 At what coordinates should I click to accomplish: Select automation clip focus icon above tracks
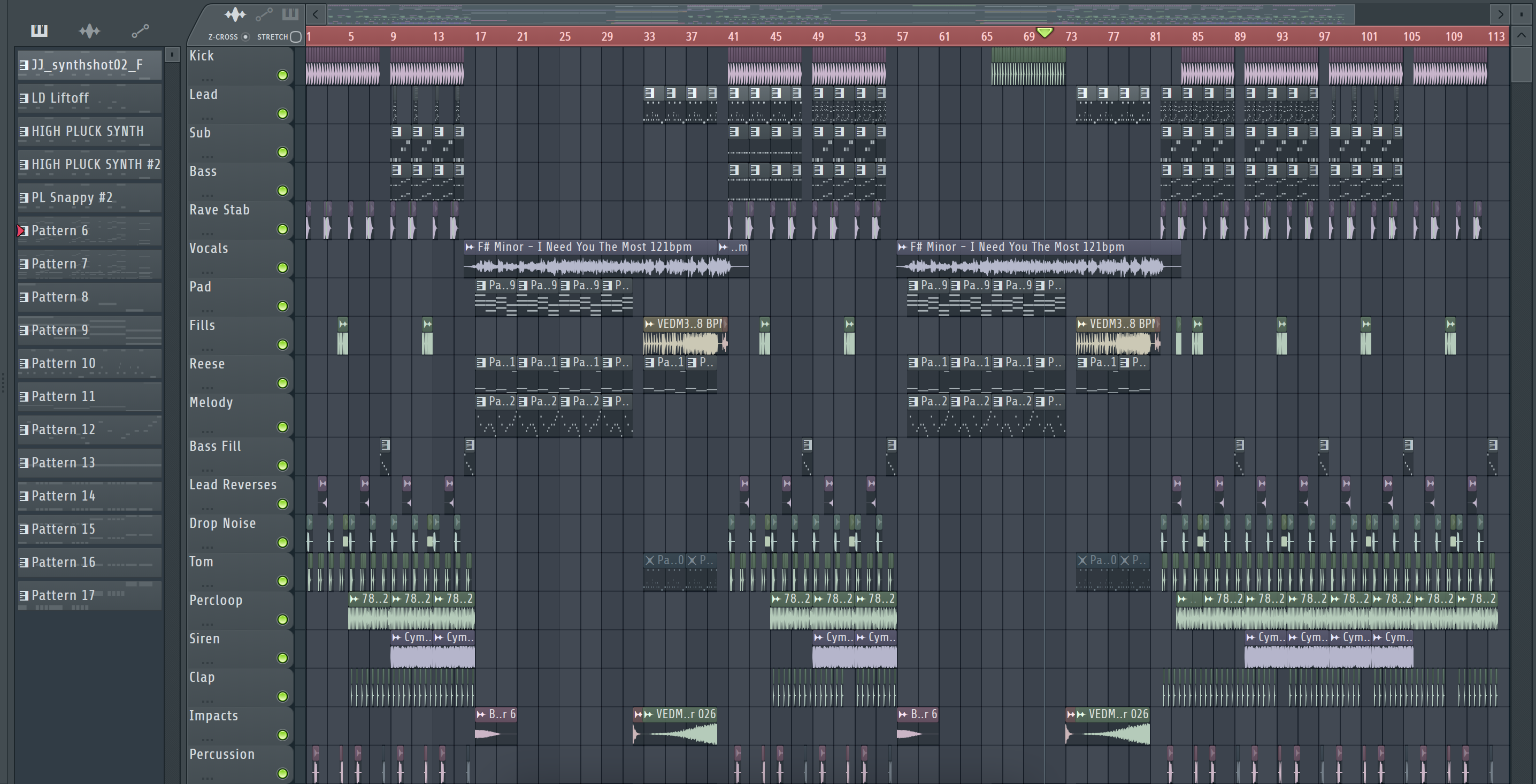point(264,14)
